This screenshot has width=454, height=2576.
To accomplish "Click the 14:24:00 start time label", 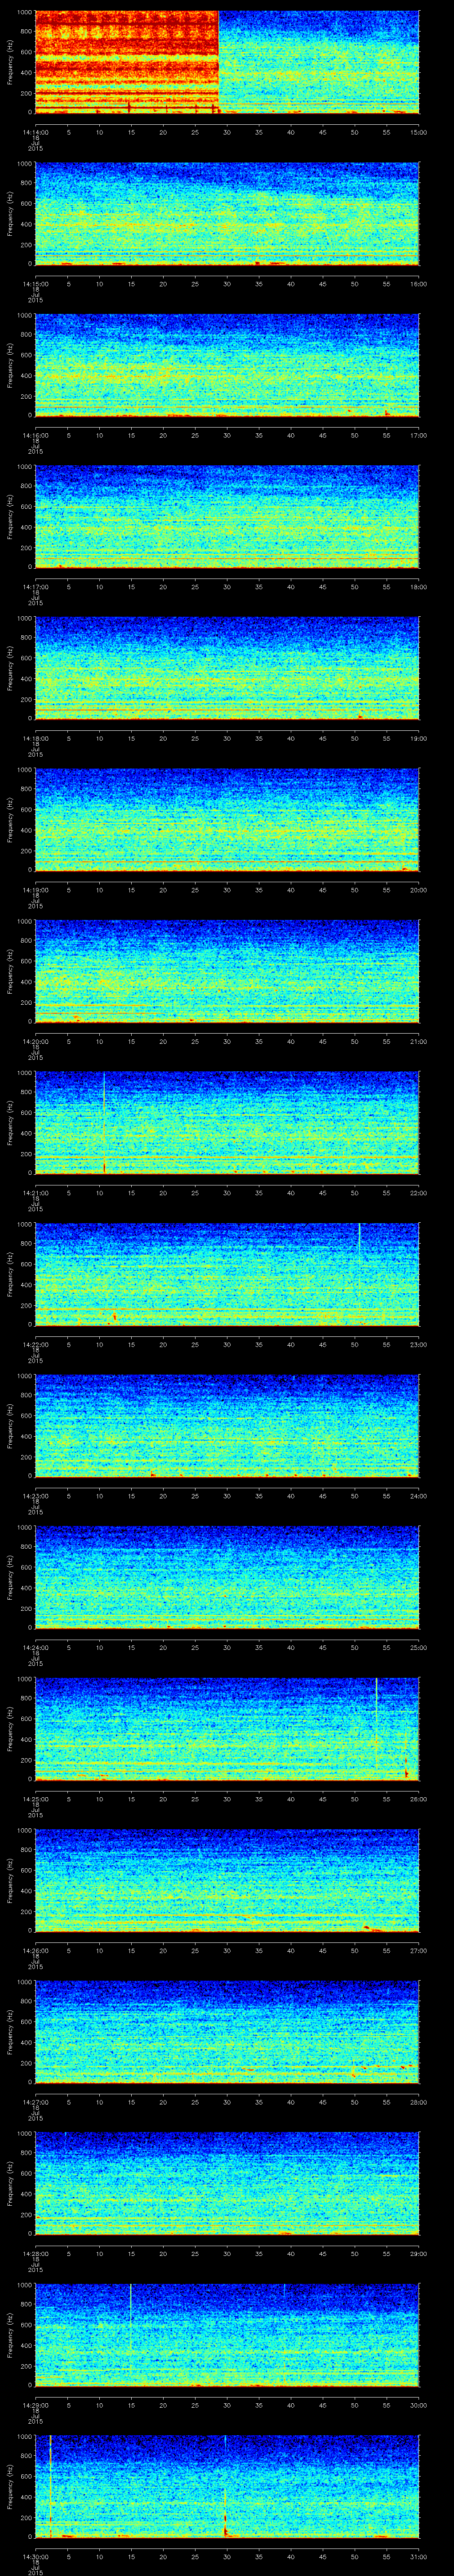I will point(35,1647).
